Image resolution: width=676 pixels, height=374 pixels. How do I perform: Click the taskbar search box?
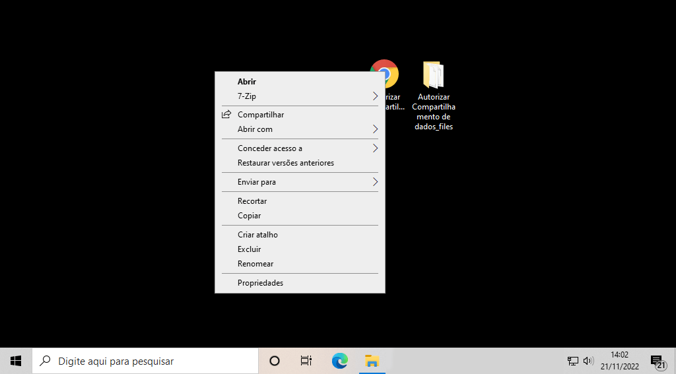point(145,361)
